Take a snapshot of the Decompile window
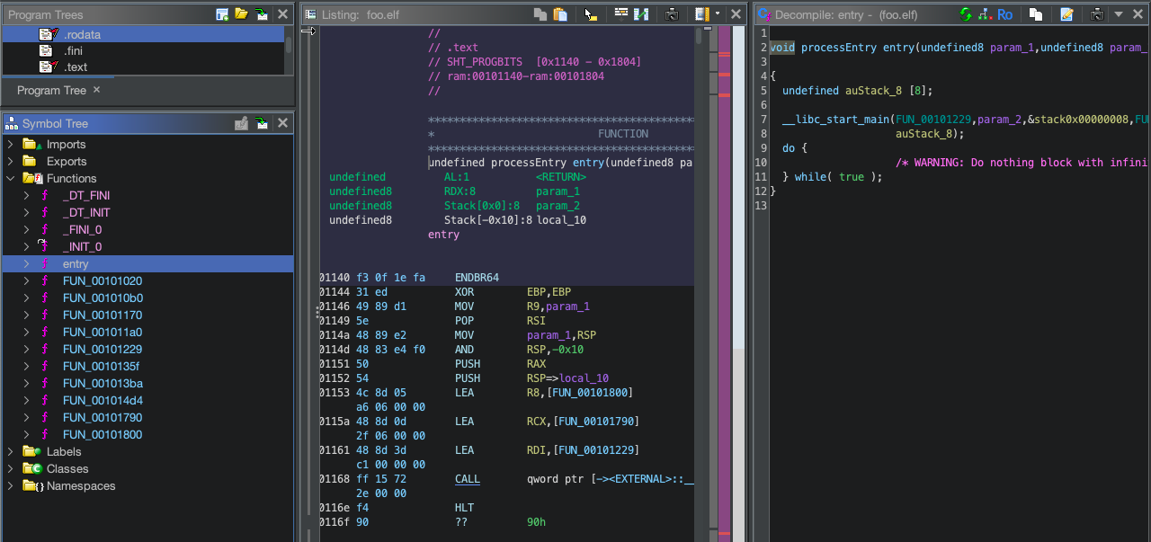 pos(1097,14)
